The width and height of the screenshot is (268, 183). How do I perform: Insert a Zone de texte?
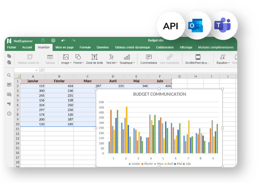(94, 59)
